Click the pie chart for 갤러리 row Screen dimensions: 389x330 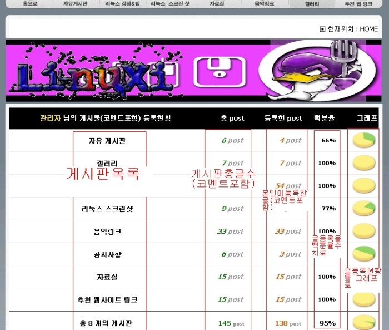[x=364, y=164]
